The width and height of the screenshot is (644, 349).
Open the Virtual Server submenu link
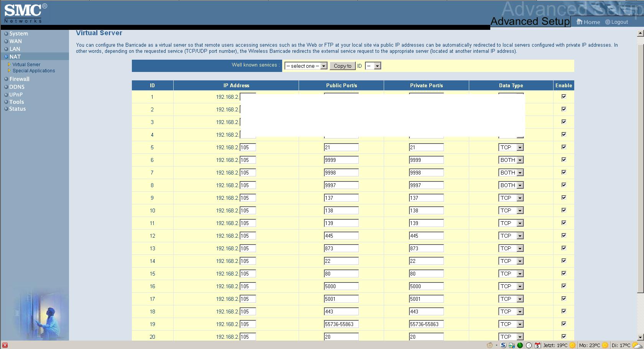coord(26,65)
